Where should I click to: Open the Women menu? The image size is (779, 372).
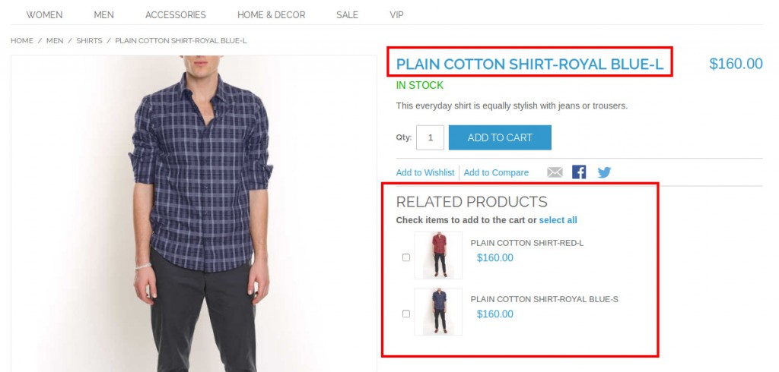tap(44, 14)
